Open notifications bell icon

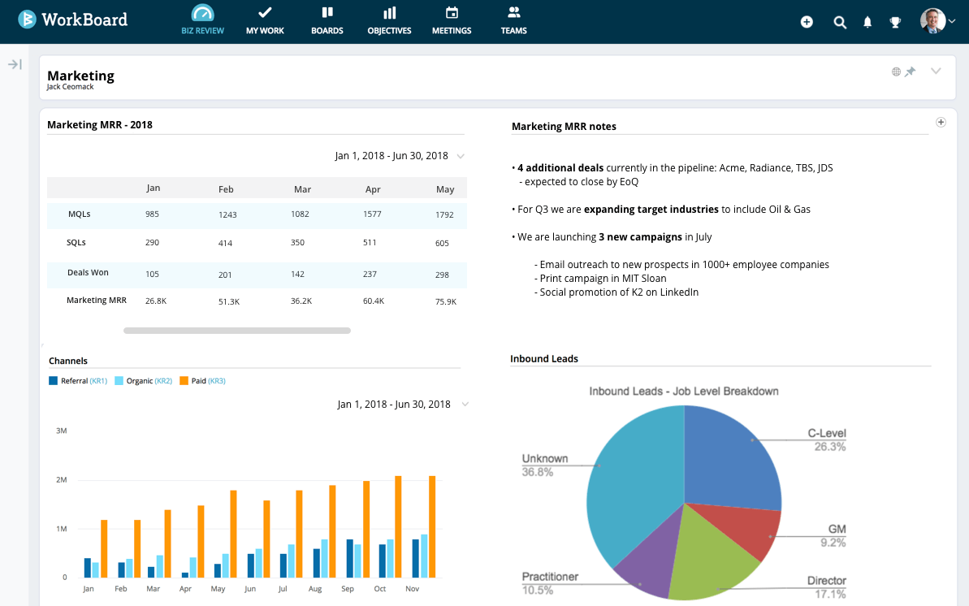click(x=867, y=22)
